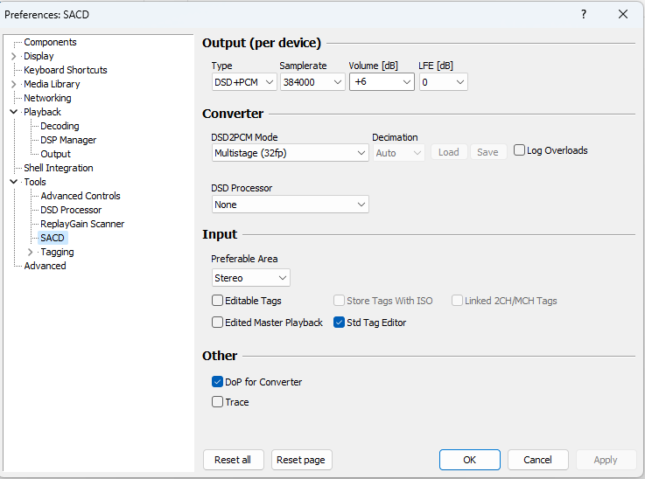Expand the Media Library tree node
The image size is (645, 479).
[x=13, y=84]
